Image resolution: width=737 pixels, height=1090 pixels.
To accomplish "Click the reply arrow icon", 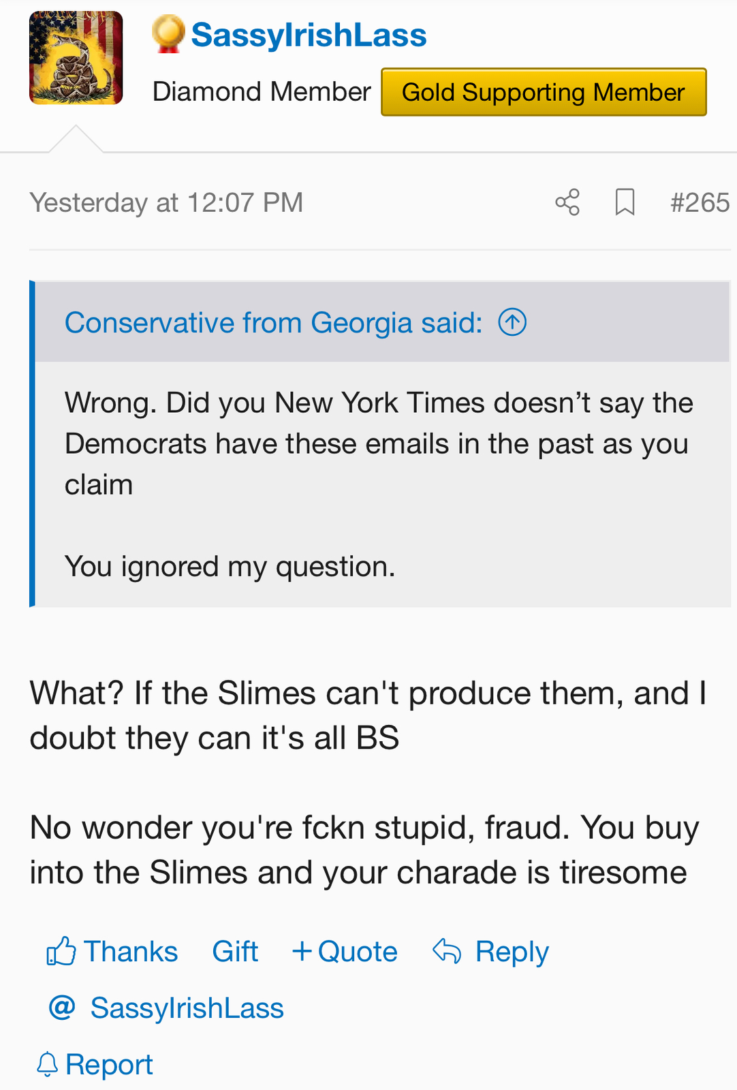I will pyautogui.click(x=447, y=951).
